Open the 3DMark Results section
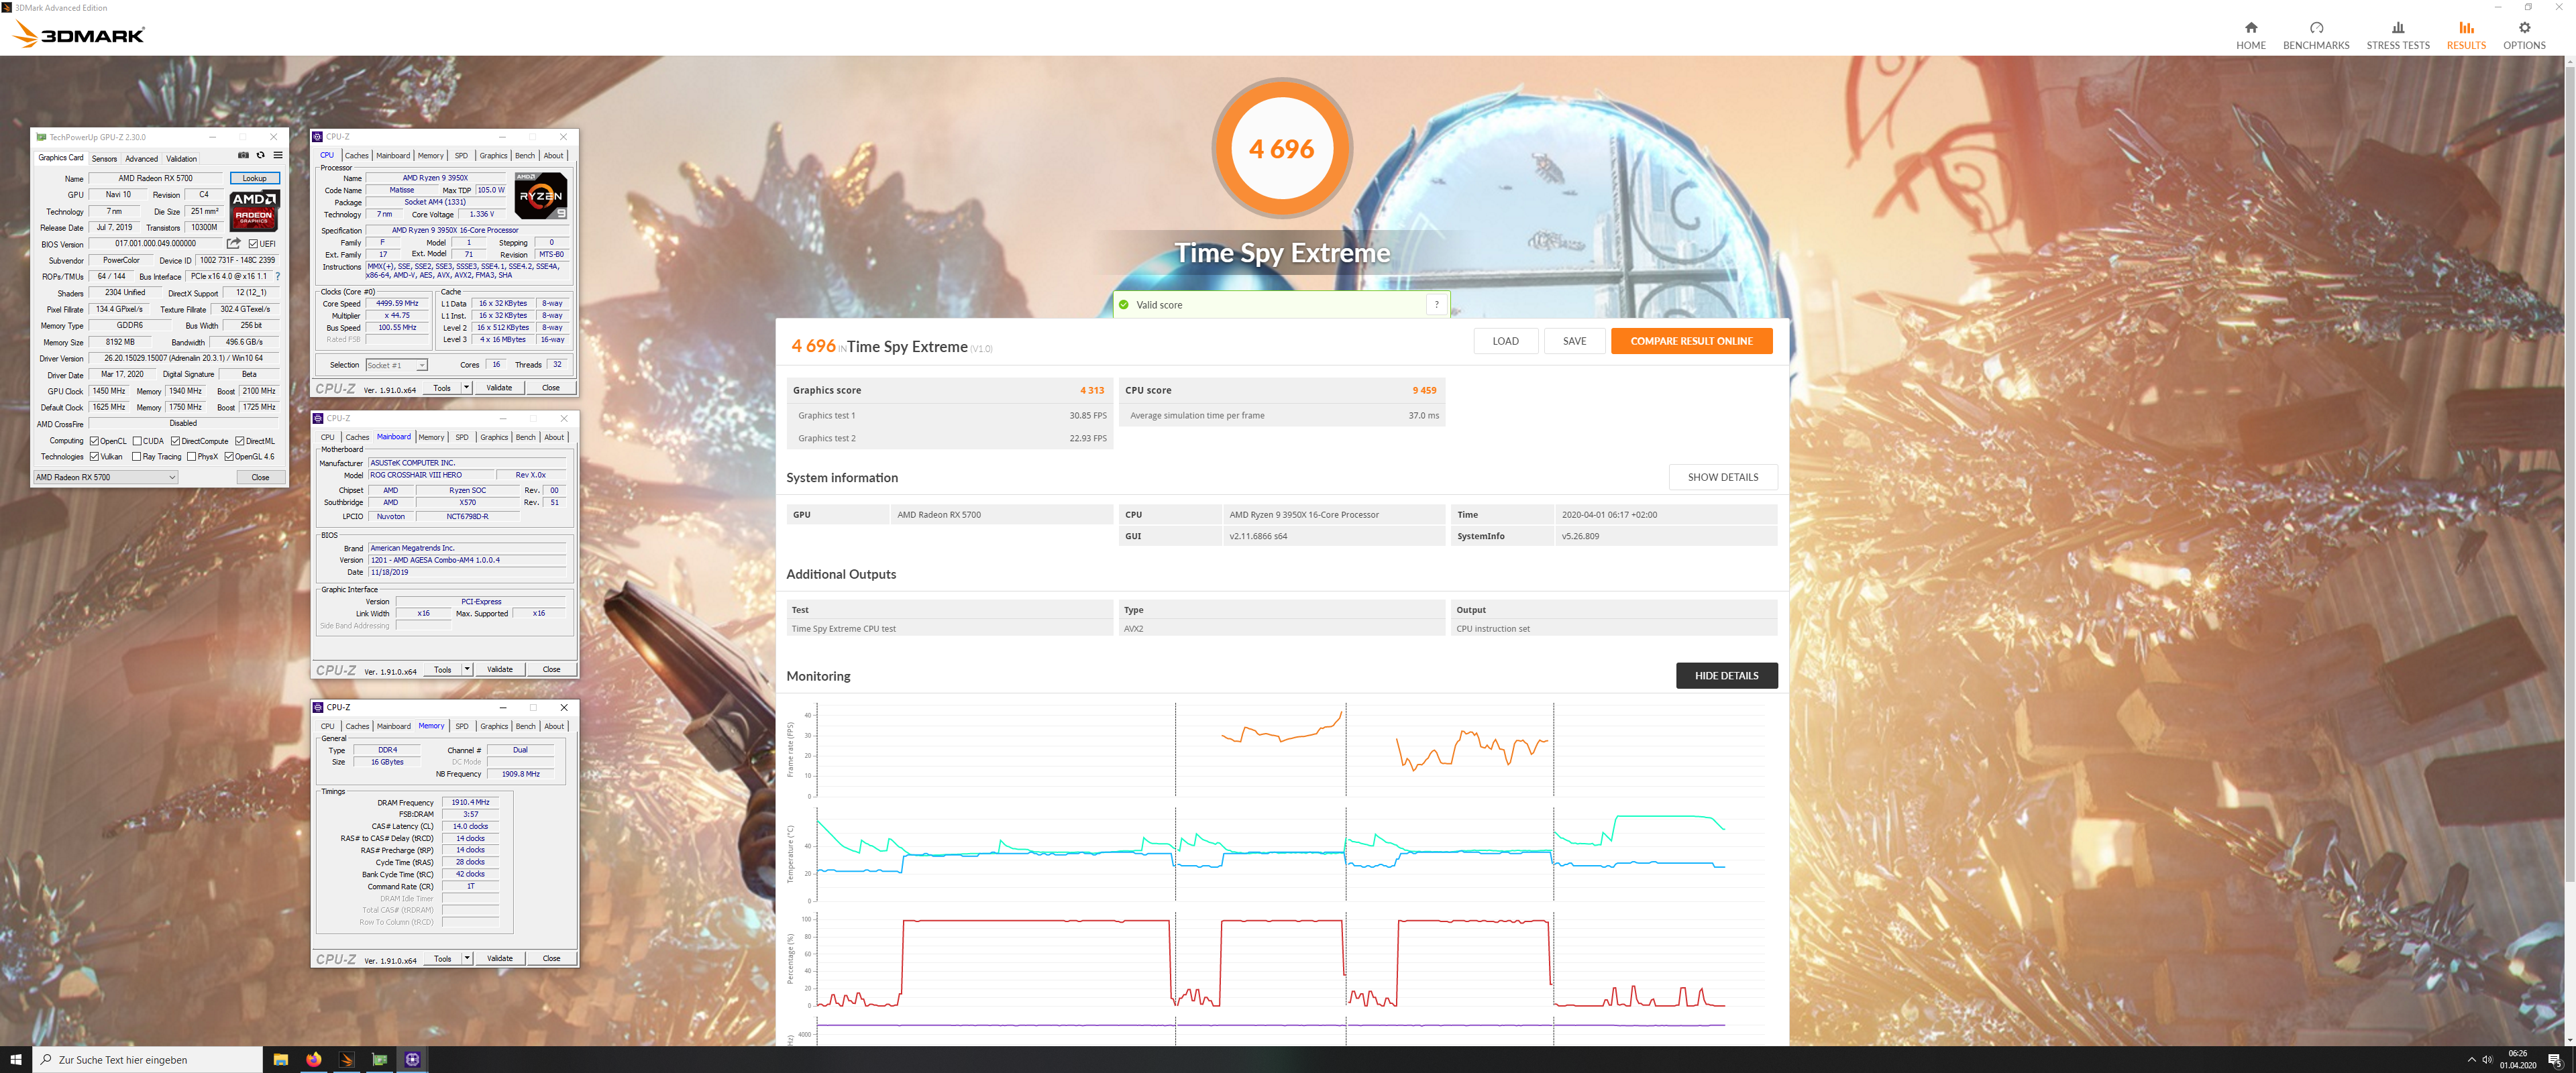The height and width of the screenshot is (1073, 2576). click(x=2466, y=35)
